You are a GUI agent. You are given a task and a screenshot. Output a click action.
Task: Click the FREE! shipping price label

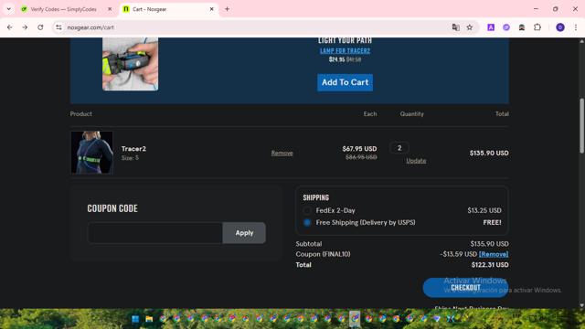492,222
